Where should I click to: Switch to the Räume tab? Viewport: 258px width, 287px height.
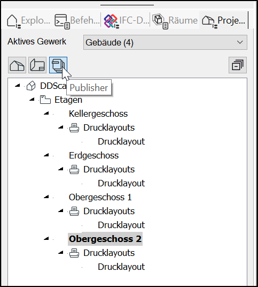[175, 20]
